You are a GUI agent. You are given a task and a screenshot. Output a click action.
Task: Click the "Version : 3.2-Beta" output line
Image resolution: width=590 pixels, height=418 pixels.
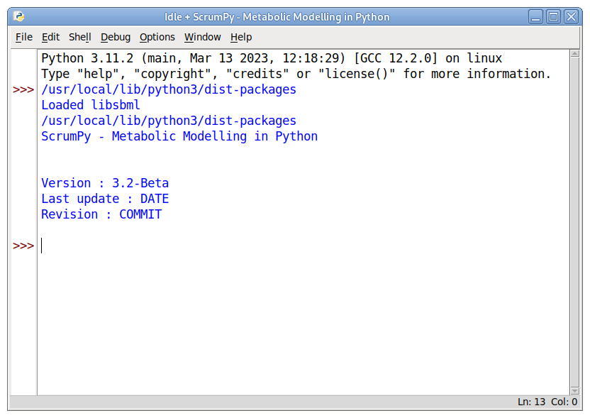[105, 183]
